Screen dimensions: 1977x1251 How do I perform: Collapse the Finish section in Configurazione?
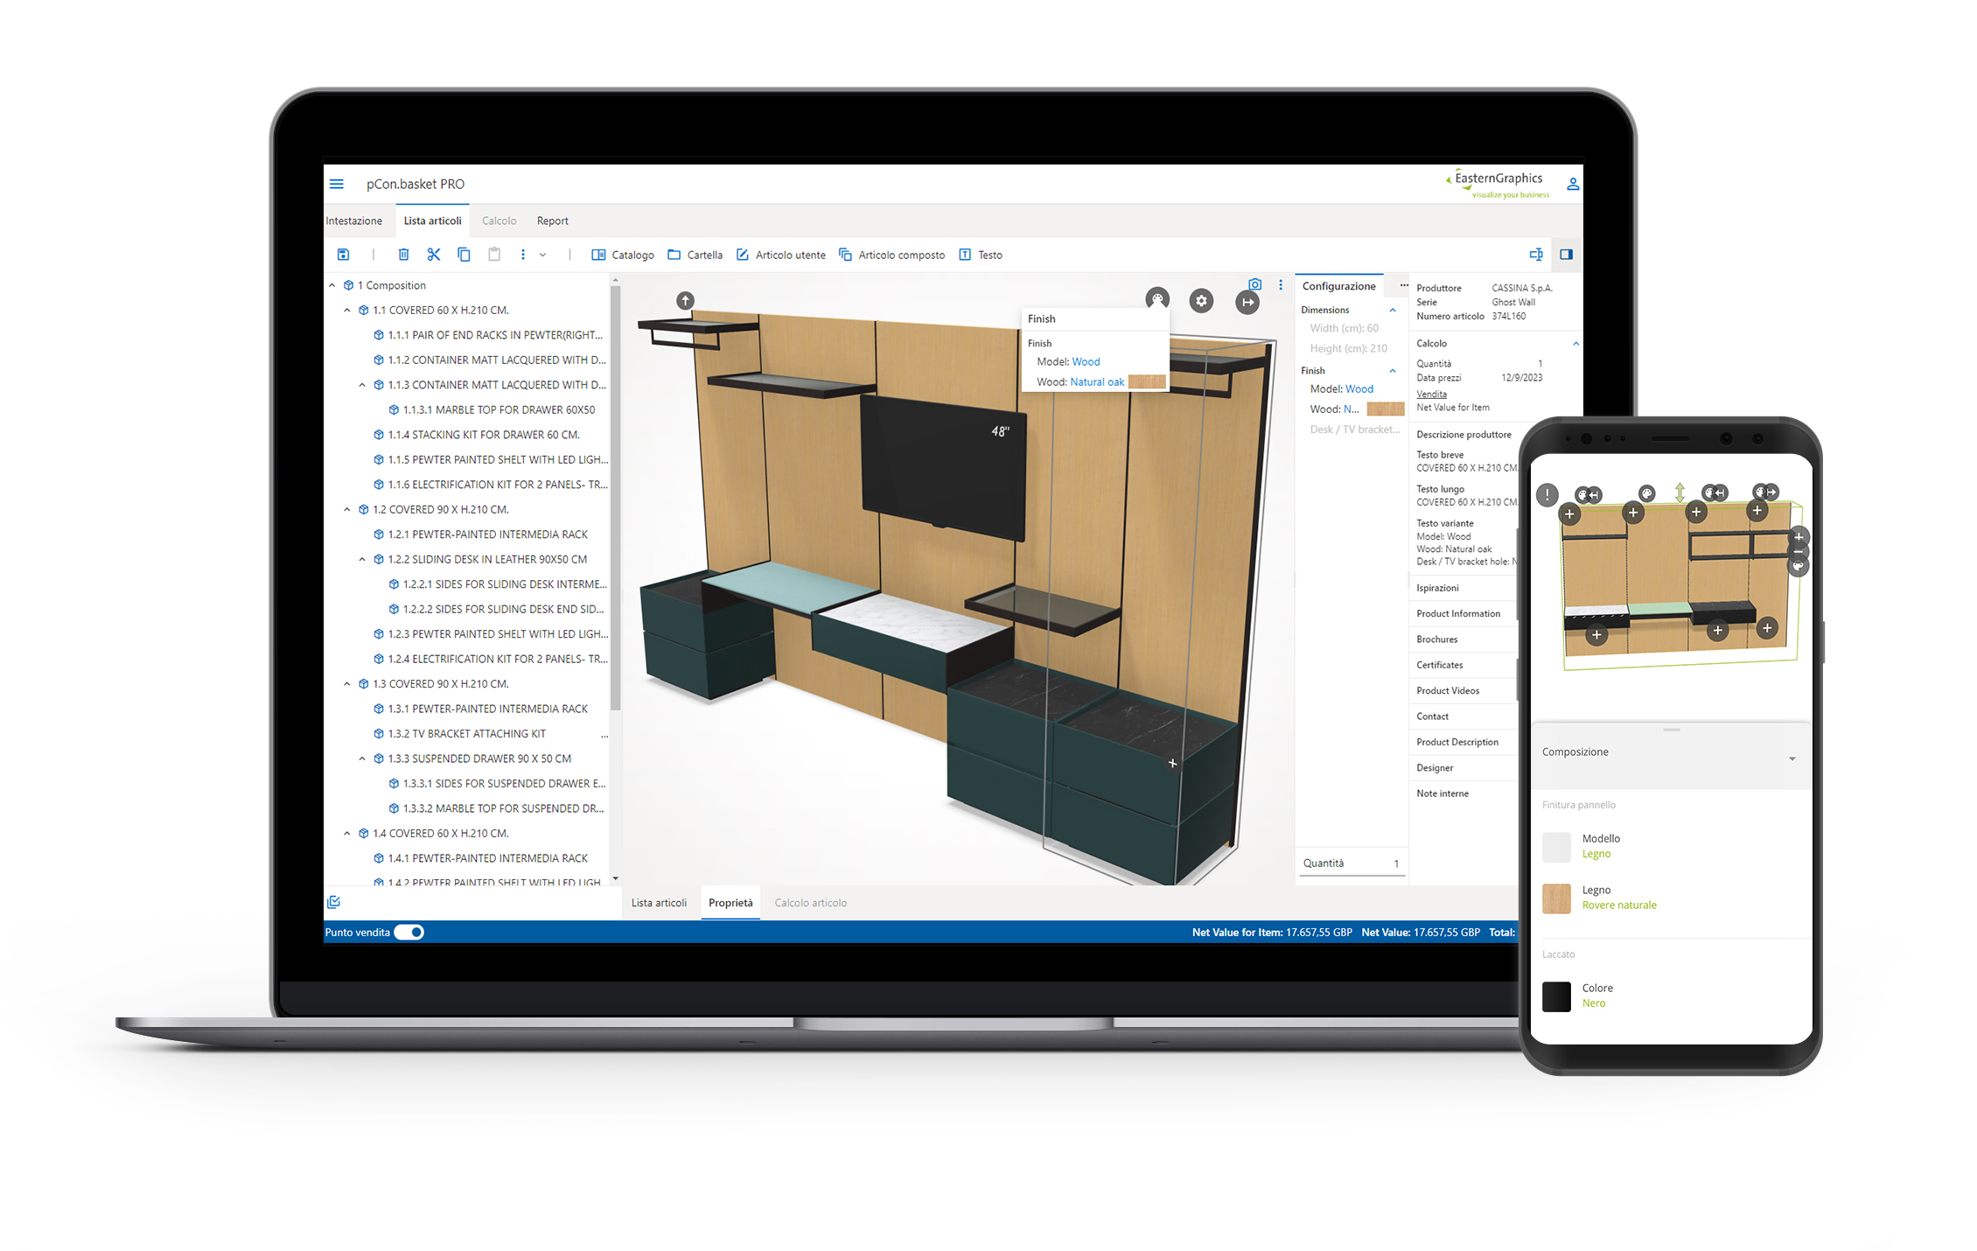point(1393,371)
